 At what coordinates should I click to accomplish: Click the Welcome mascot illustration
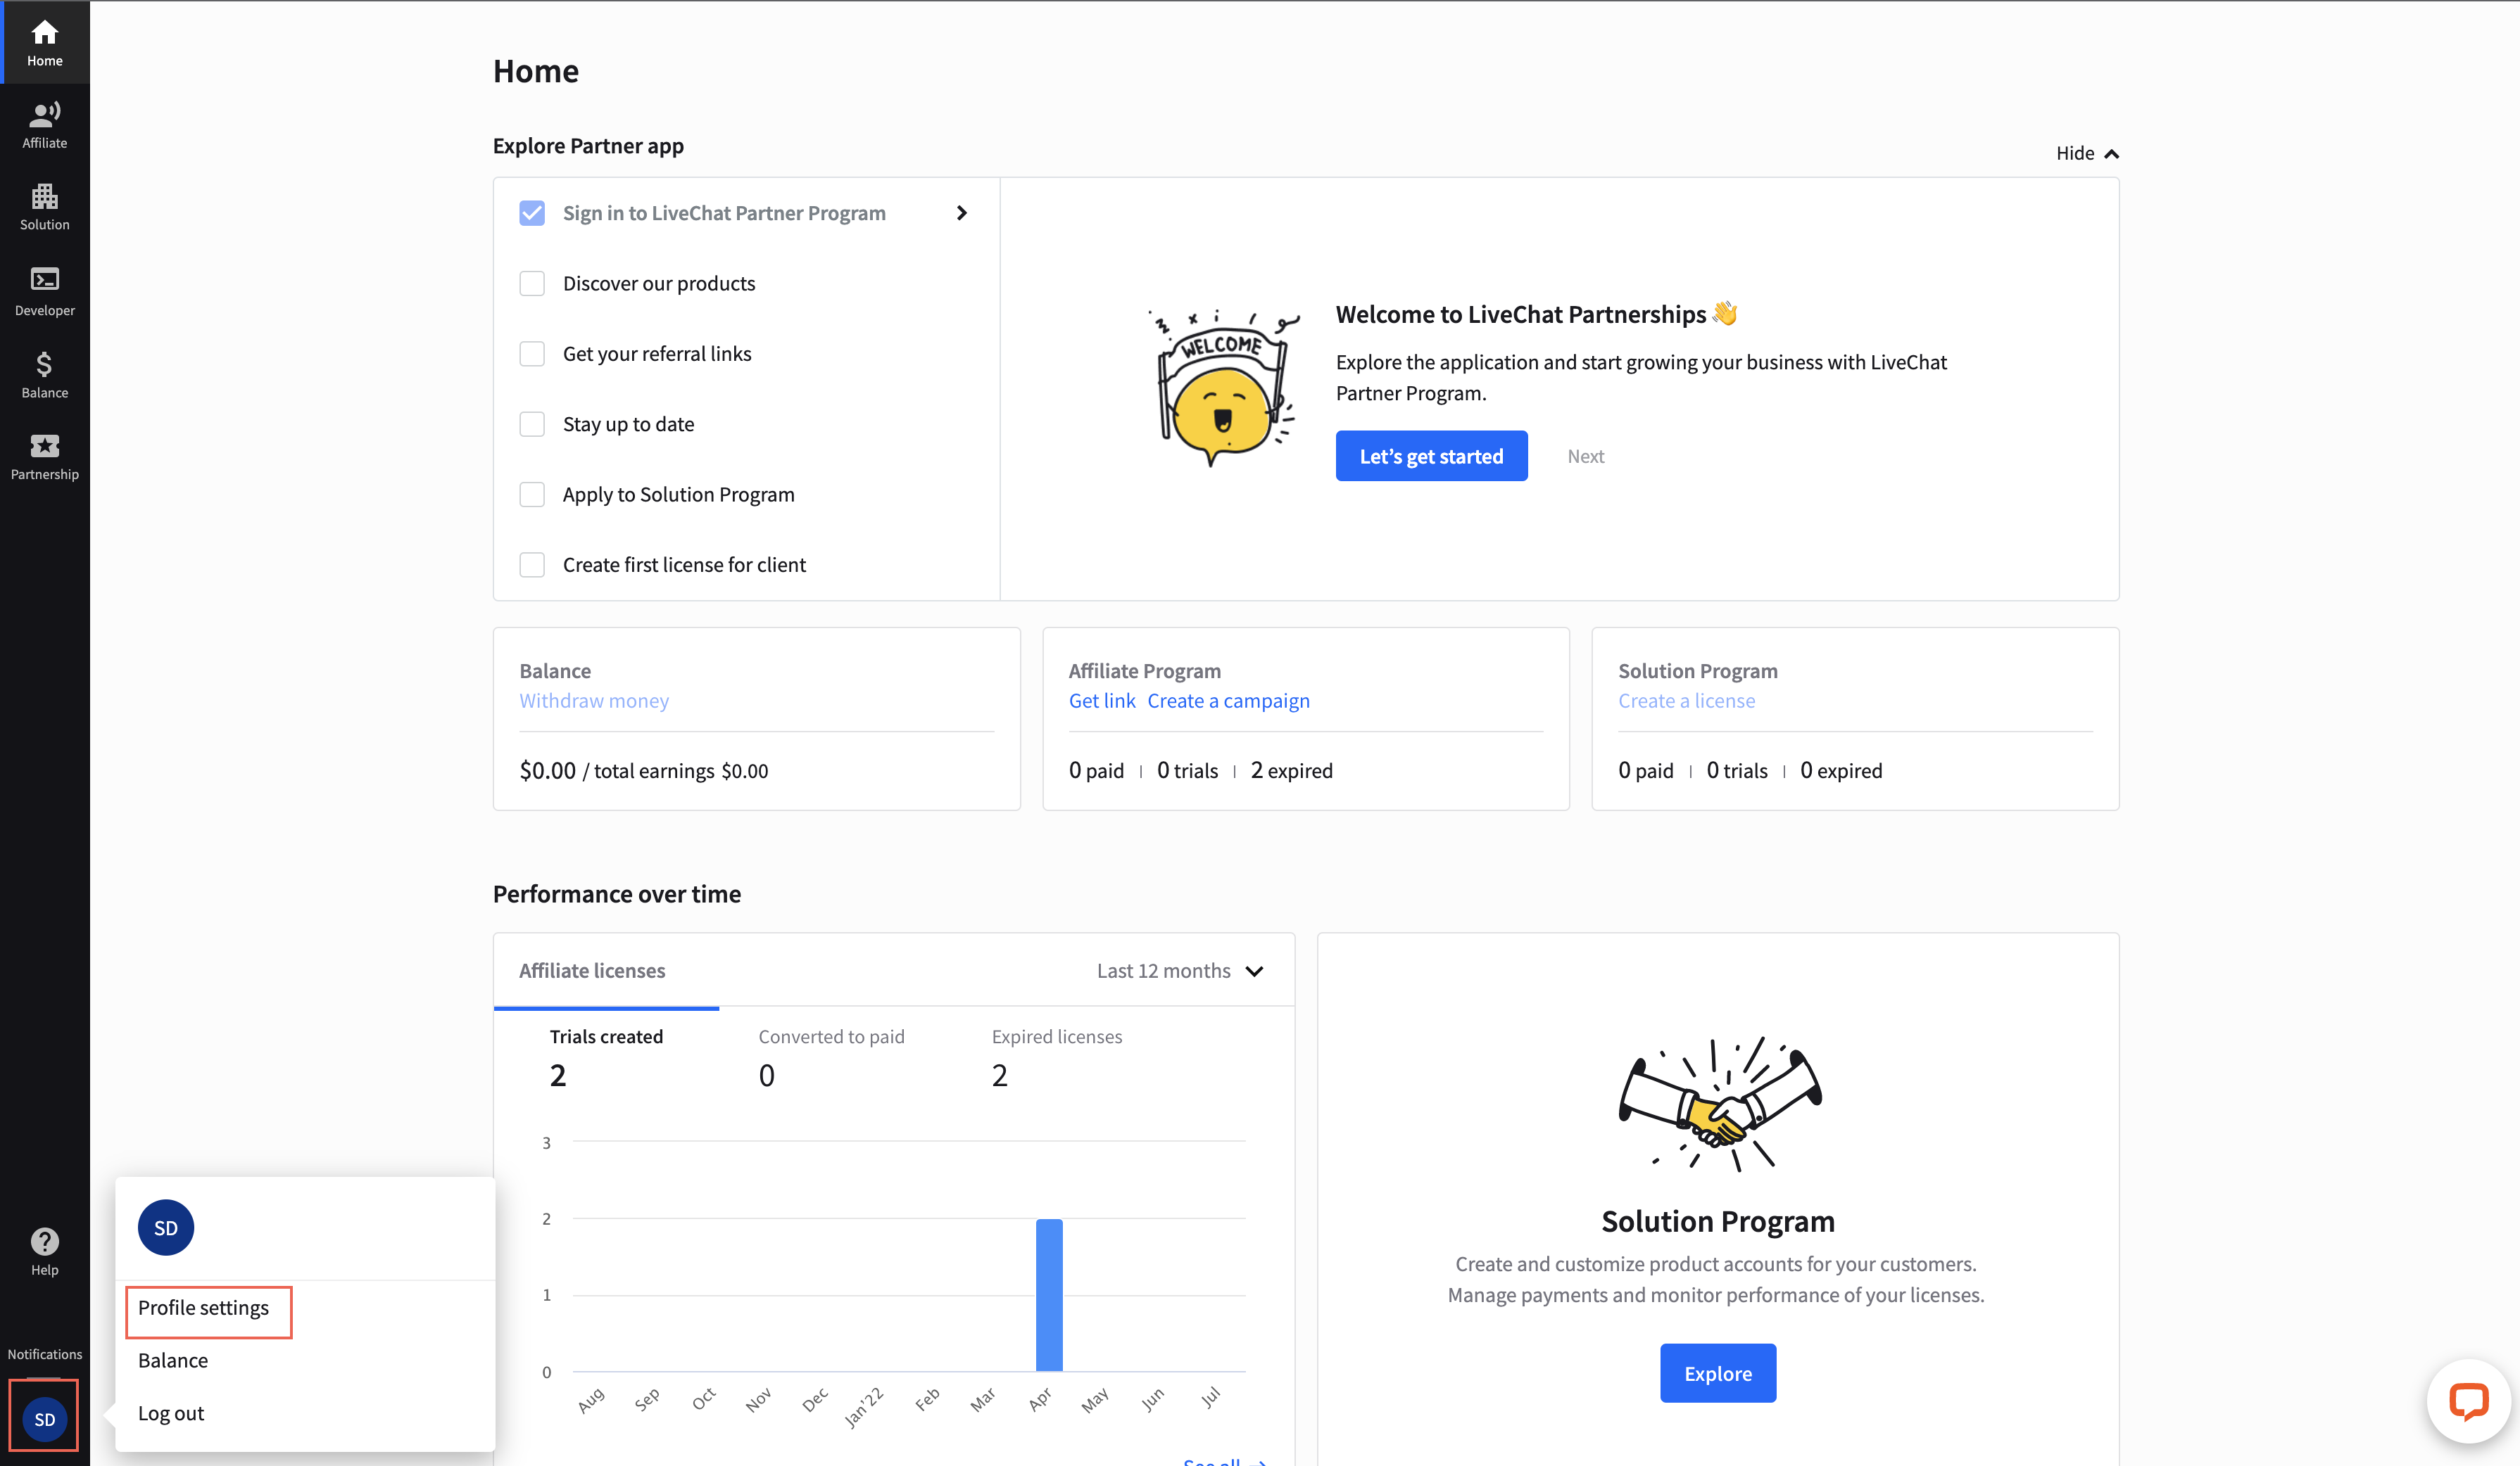tap(1224, 388)
